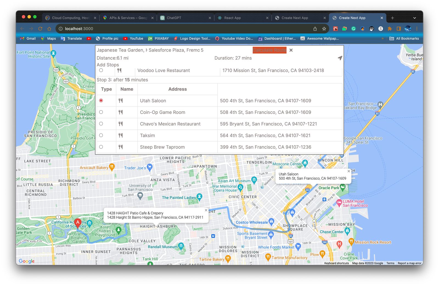Viewport: 439px width, 286px height.
Task: Expand the tab search dropdown arrow
Action: pos(415,18)
